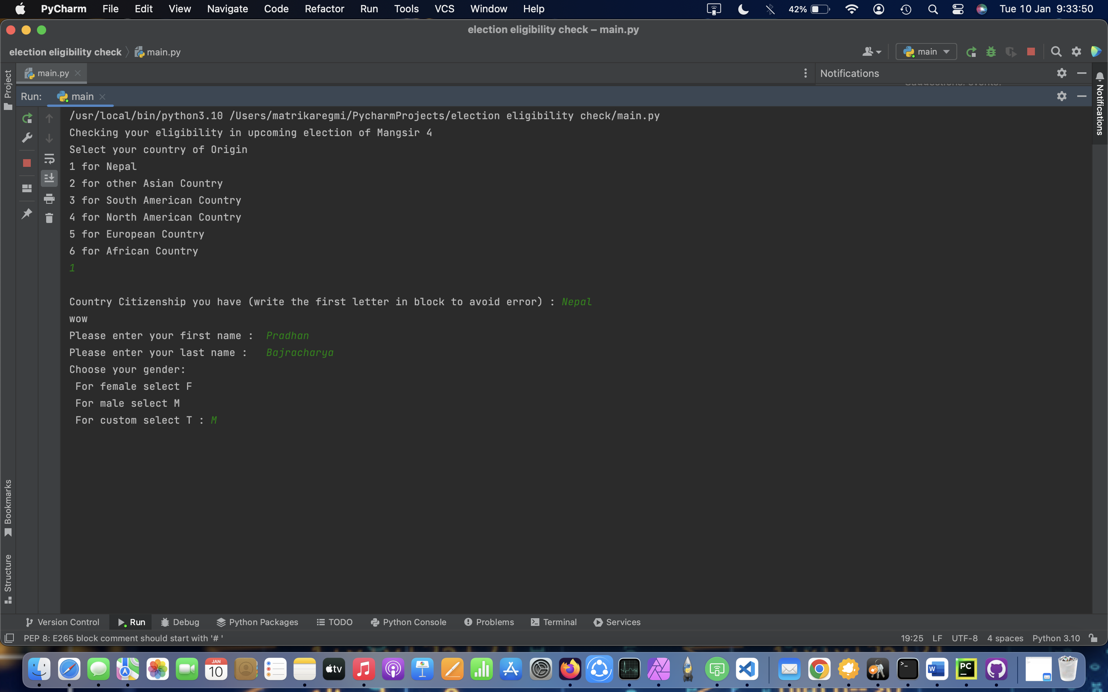Open the Debug tool window

(180, 622)
